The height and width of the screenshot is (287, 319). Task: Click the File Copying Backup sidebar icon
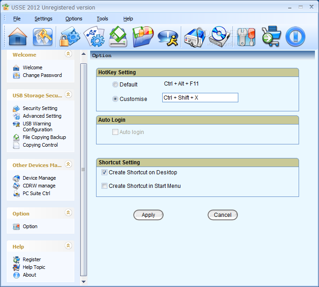16,138
